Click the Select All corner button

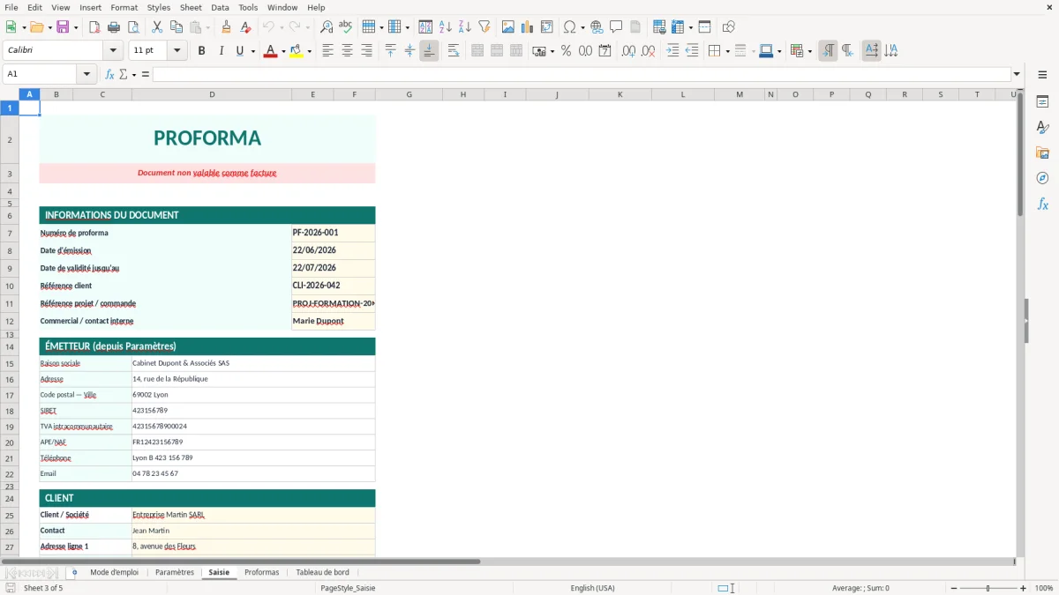click(x=10, y=94)
